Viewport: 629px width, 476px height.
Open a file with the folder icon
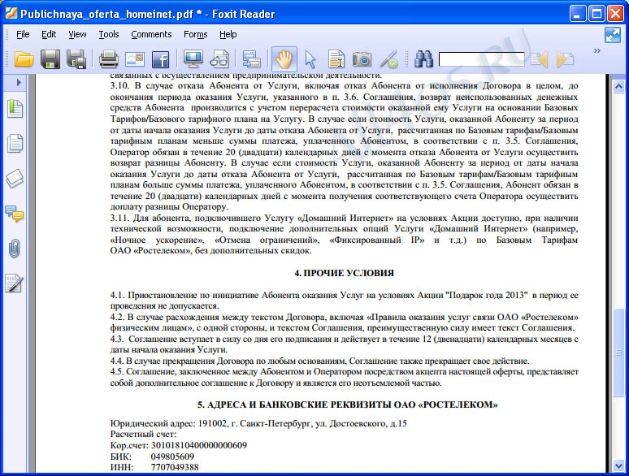tap(24, 59)
